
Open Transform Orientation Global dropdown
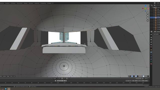click(55, 78)
